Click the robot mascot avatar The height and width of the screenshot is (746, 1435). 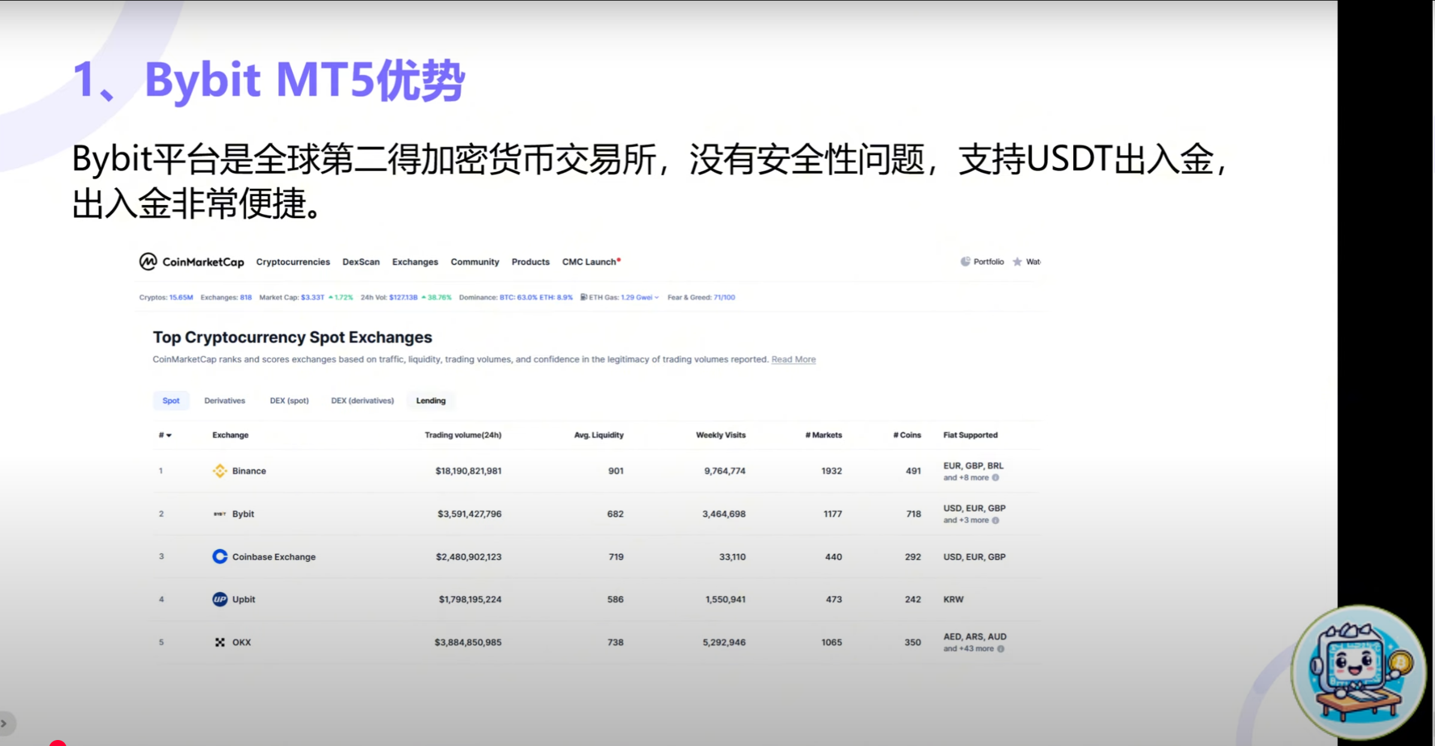point(1359,672)
